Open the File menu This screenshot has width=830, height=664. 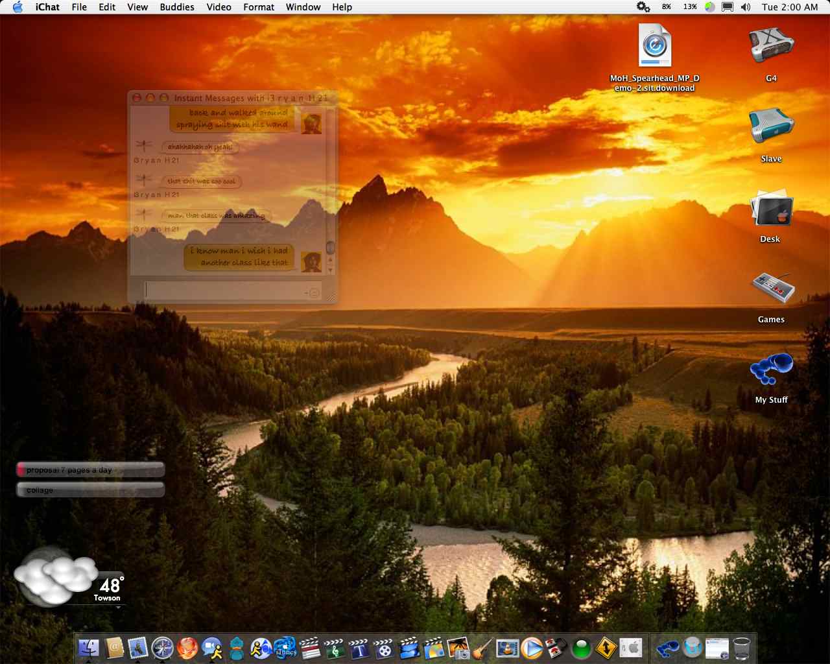coord(79,7)
